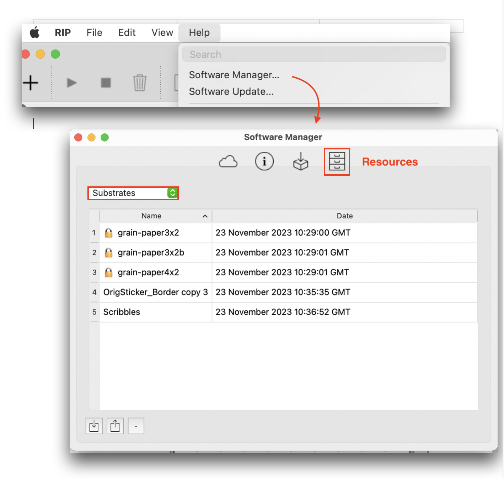The height and width of the screenshot is (478, 504).
Task: Open the Resources cabinet icon
Action: coord(337,161)
